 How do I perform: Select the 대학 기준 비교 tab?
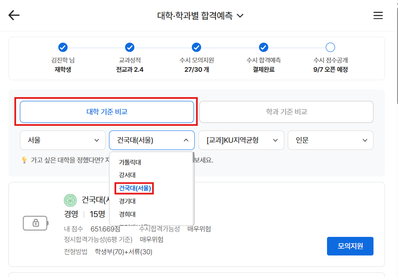point(107,112)
